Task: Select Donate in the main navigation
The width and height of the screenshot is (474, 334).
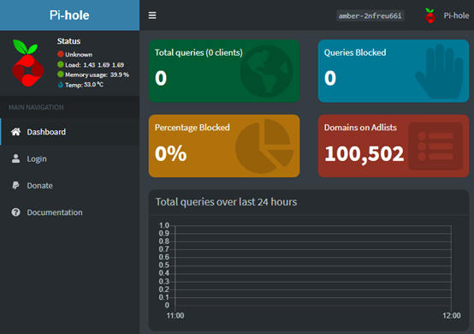Action: 70,185
